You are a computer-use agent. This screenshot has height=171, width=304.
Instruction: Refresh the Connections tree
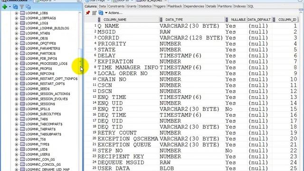pyautogui.click(x=15, y=7)
